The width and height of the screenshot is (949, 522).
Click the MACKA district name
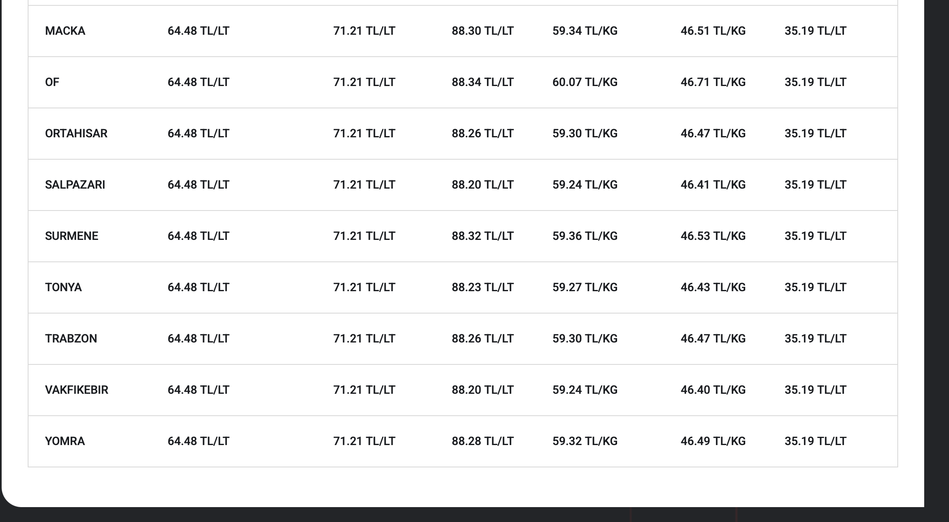65,31
